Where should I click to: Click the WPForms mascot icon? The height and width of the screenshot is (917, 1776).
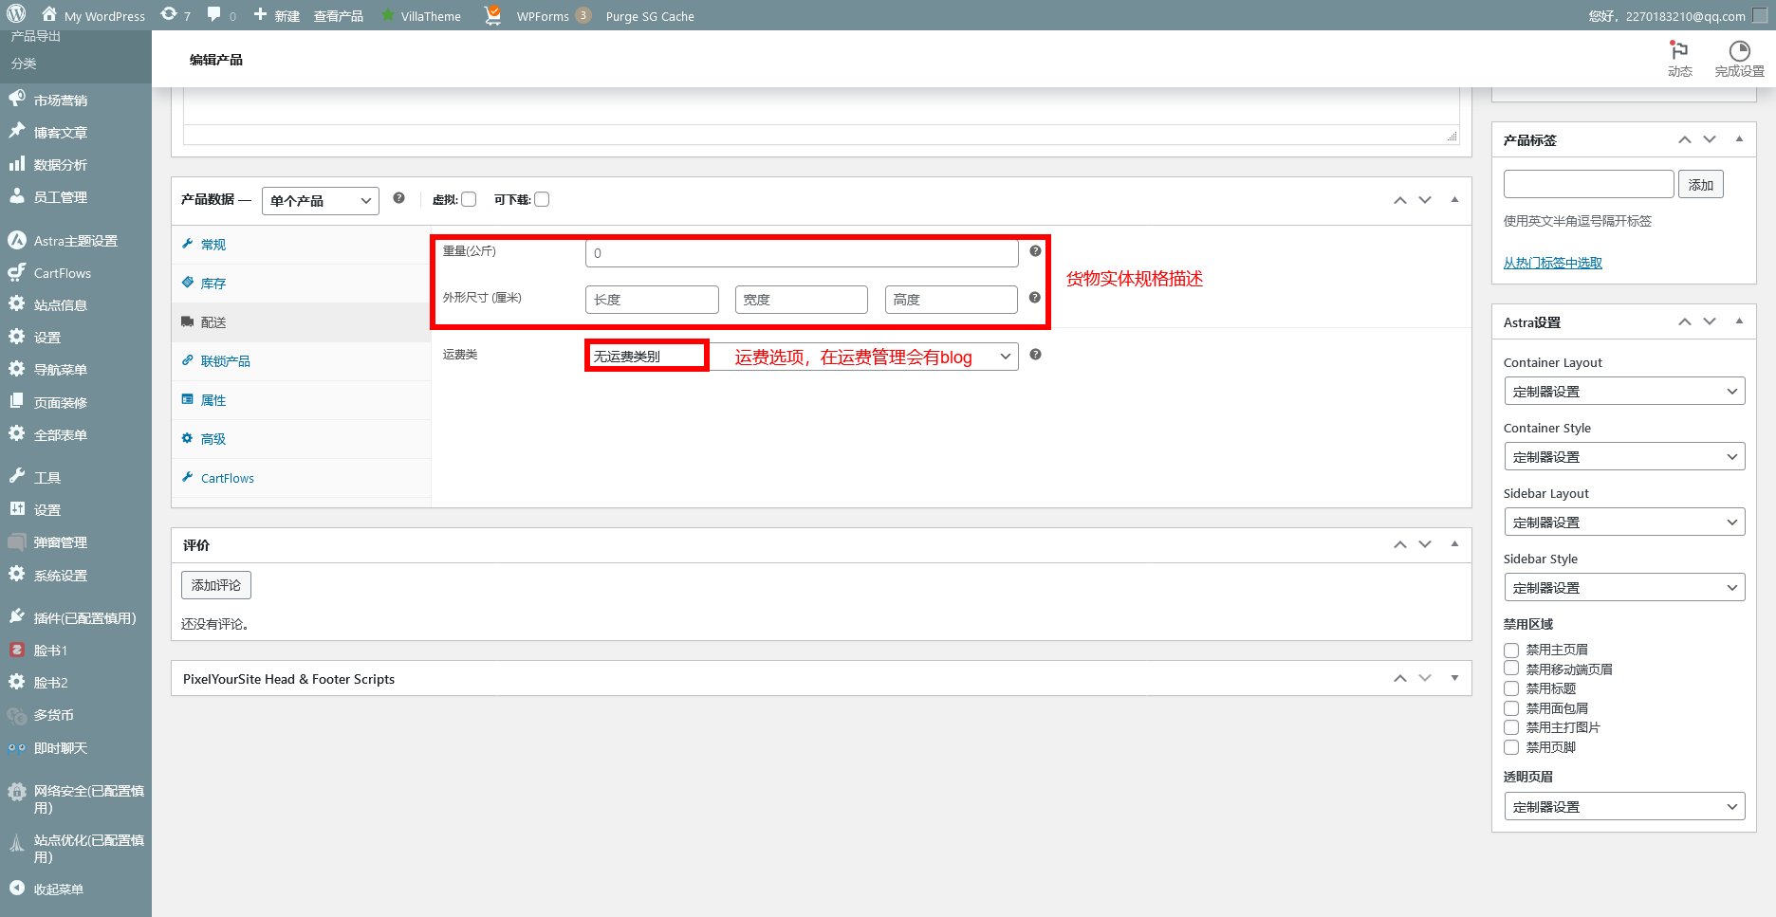click(492, 15)
